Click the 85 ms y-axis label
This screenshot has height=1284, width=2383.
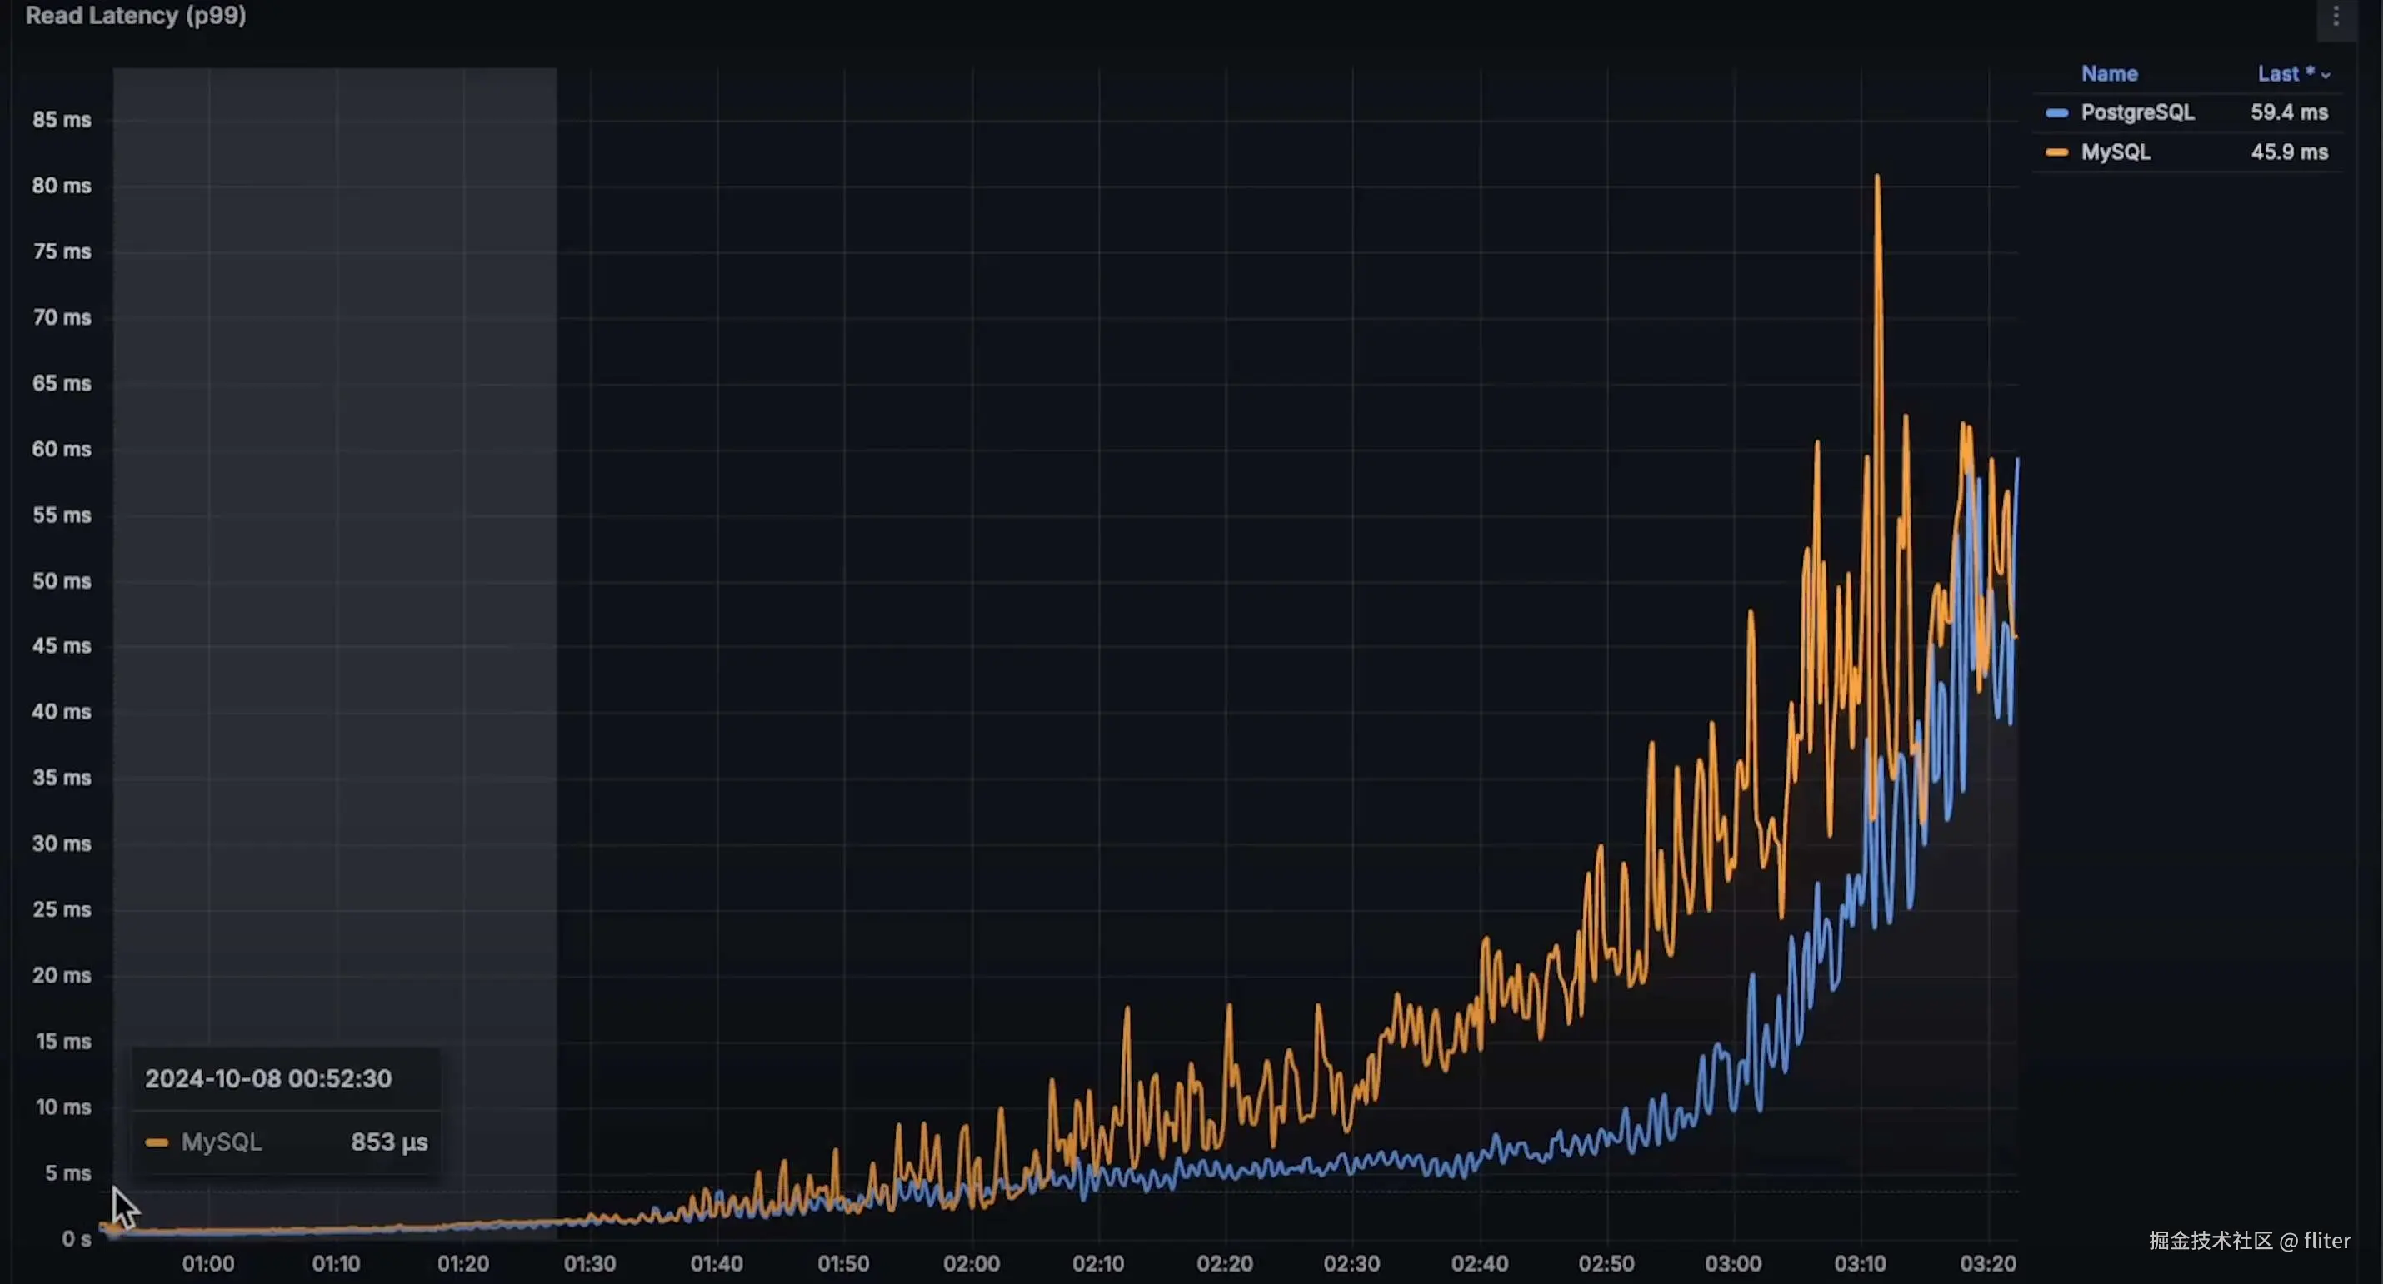(62, 120)
